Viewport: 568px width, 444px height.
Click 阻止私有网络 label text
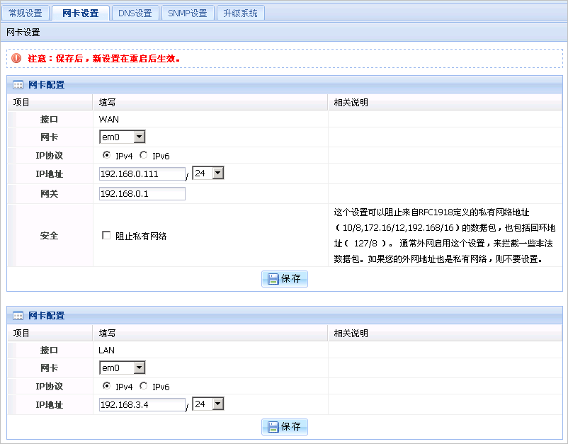141,236
